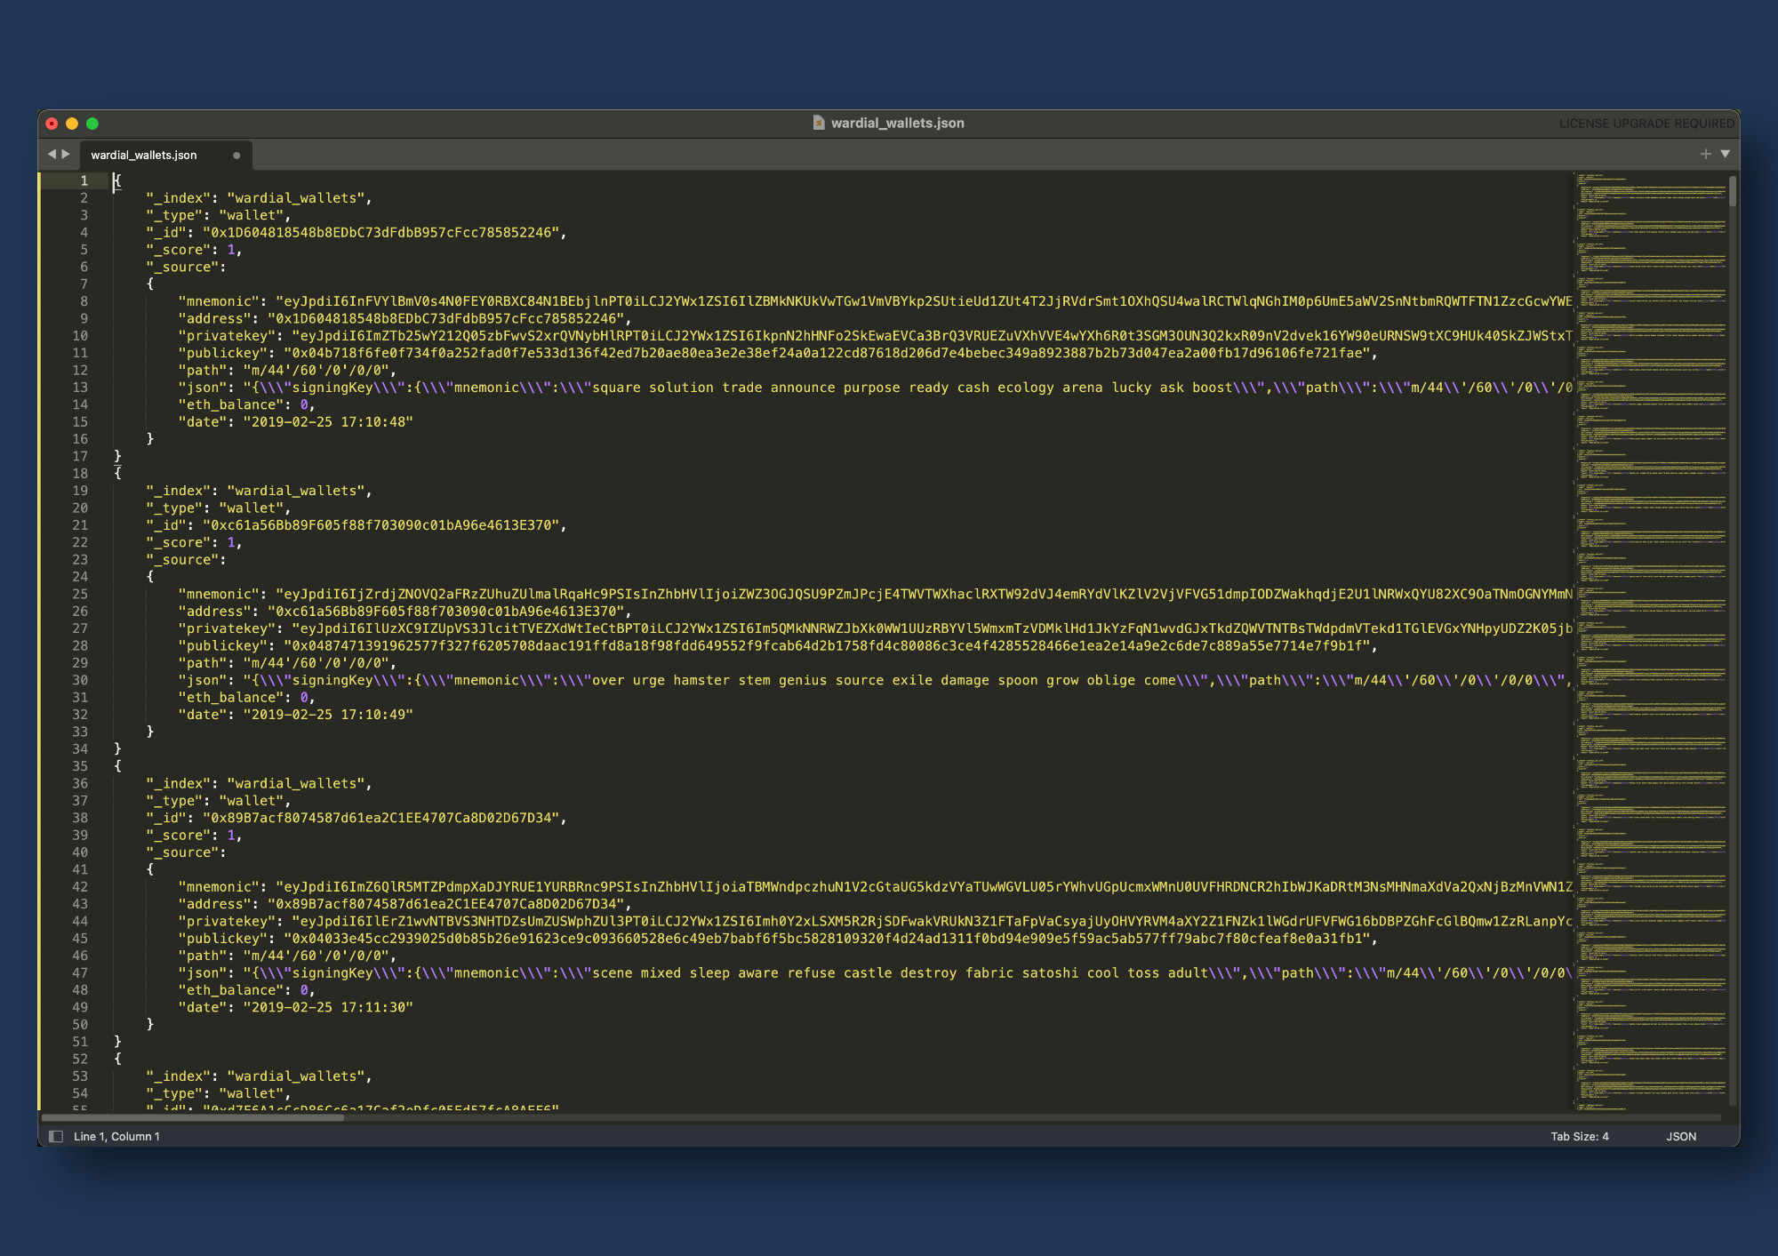Open the Tab Size: 4 menu
Image resolution: width=1778 pixels, height=1256 pixels.
(1580, 1136)
